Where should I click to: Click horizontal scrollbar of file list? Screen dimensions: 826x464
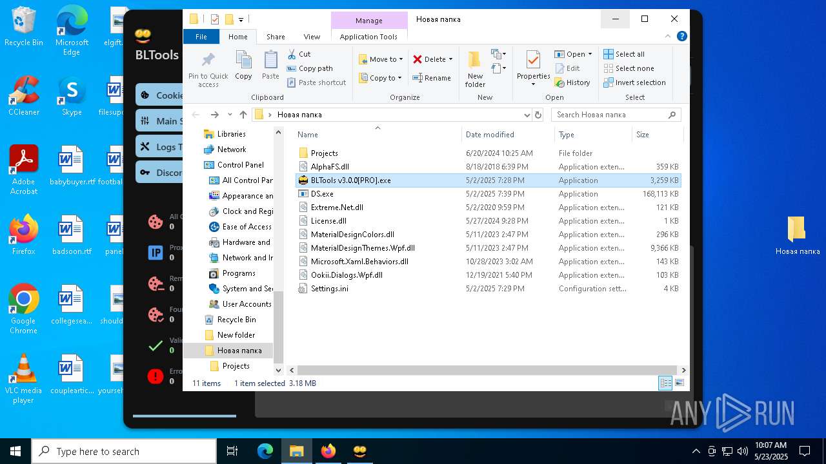pos(489,370)
